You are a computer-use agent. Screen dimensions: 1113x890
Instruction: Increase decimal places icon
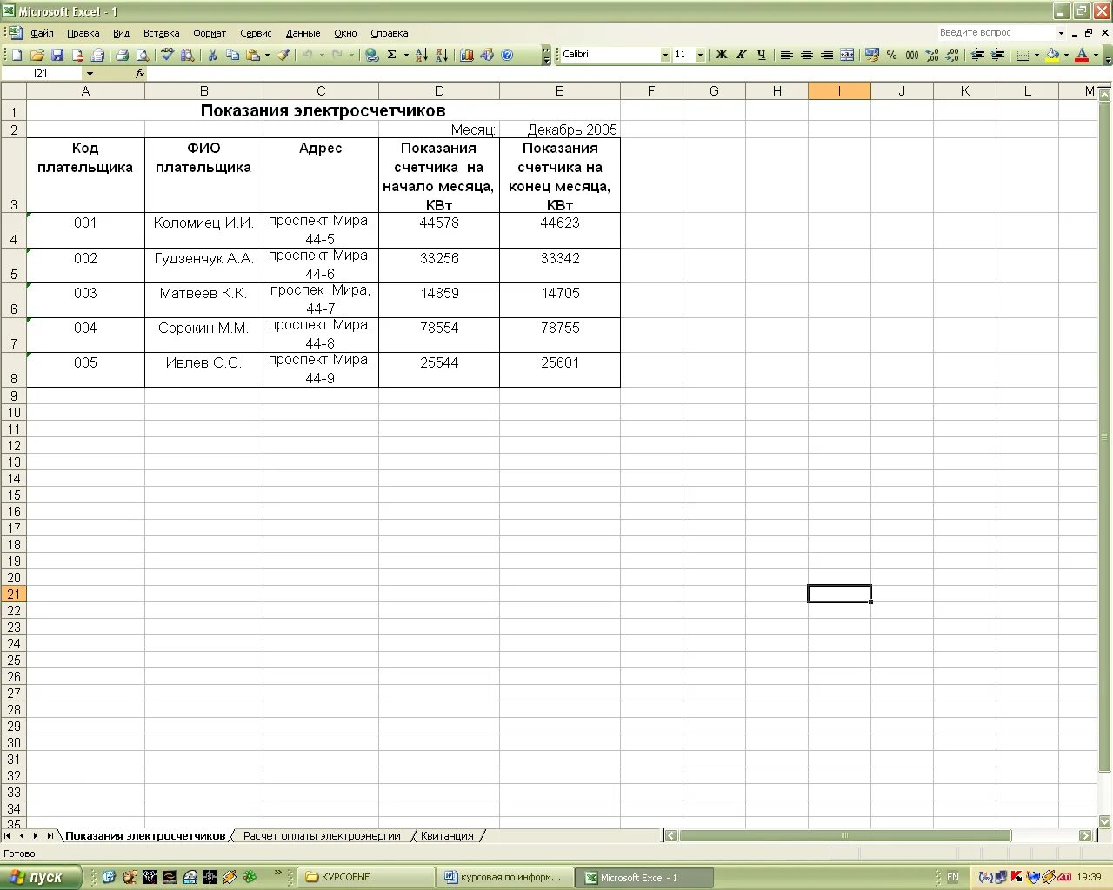point(932,55)
